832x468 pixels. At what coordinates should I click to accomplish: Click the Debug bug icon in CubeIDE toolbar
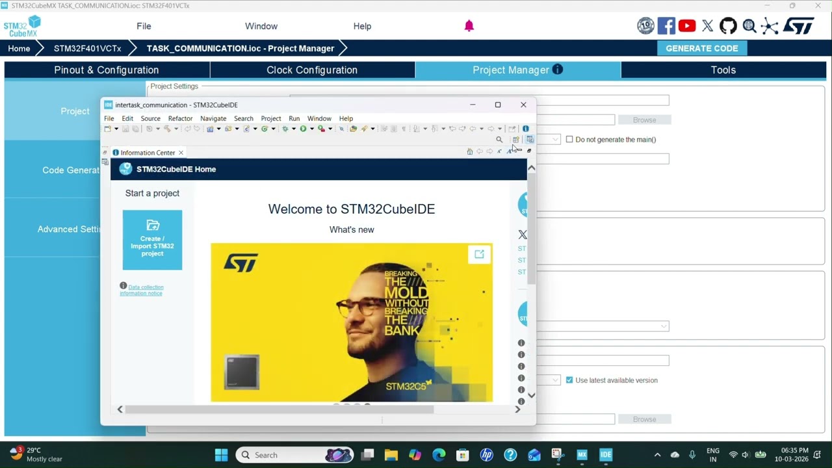point(285,129)
